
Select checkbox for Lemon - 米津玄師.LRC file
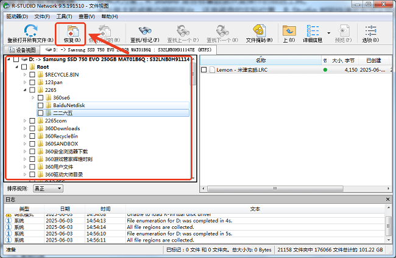(205, 70)
